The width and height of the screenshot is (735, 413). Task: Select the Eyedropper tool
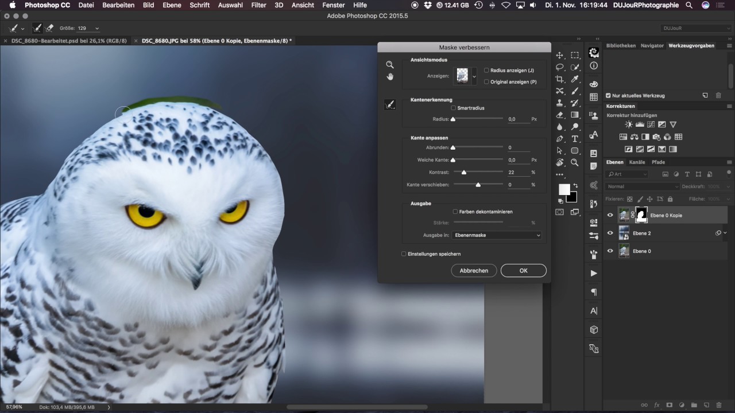point(575,79)
